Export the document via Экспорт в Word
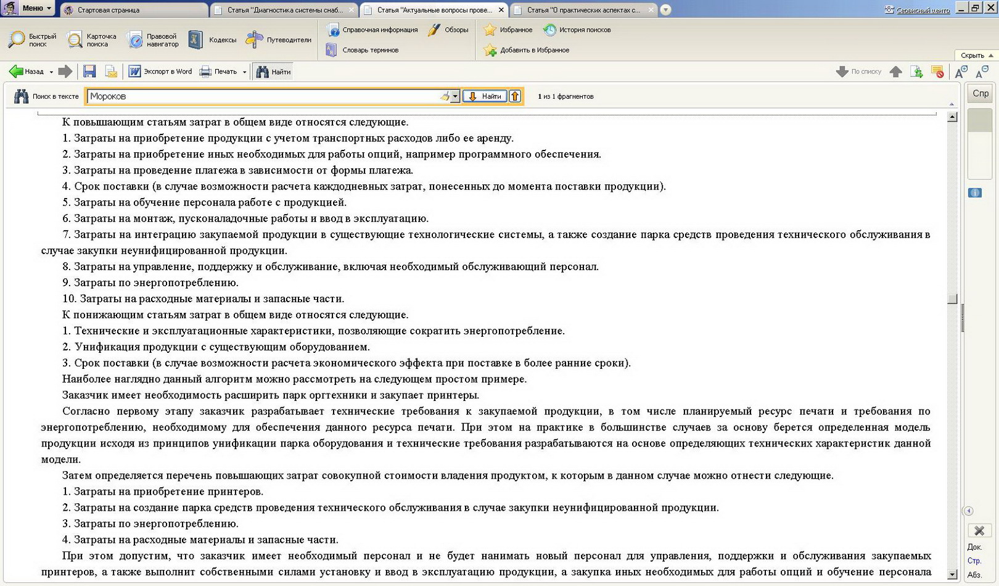Viewport: 999px width, 586px height. [x=160, y=72]
